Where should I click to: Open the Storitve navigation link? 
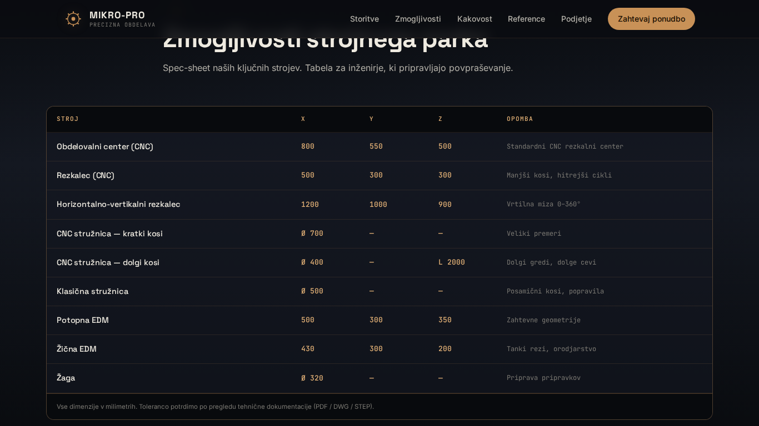[x=364, y=19]
